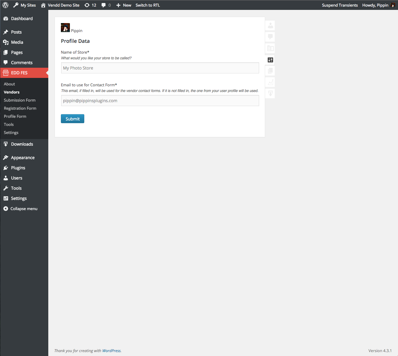Open the WordPress logo menu in the admin bar
The width and height of the screenshot is (398, 356).
tap(5, 5)
